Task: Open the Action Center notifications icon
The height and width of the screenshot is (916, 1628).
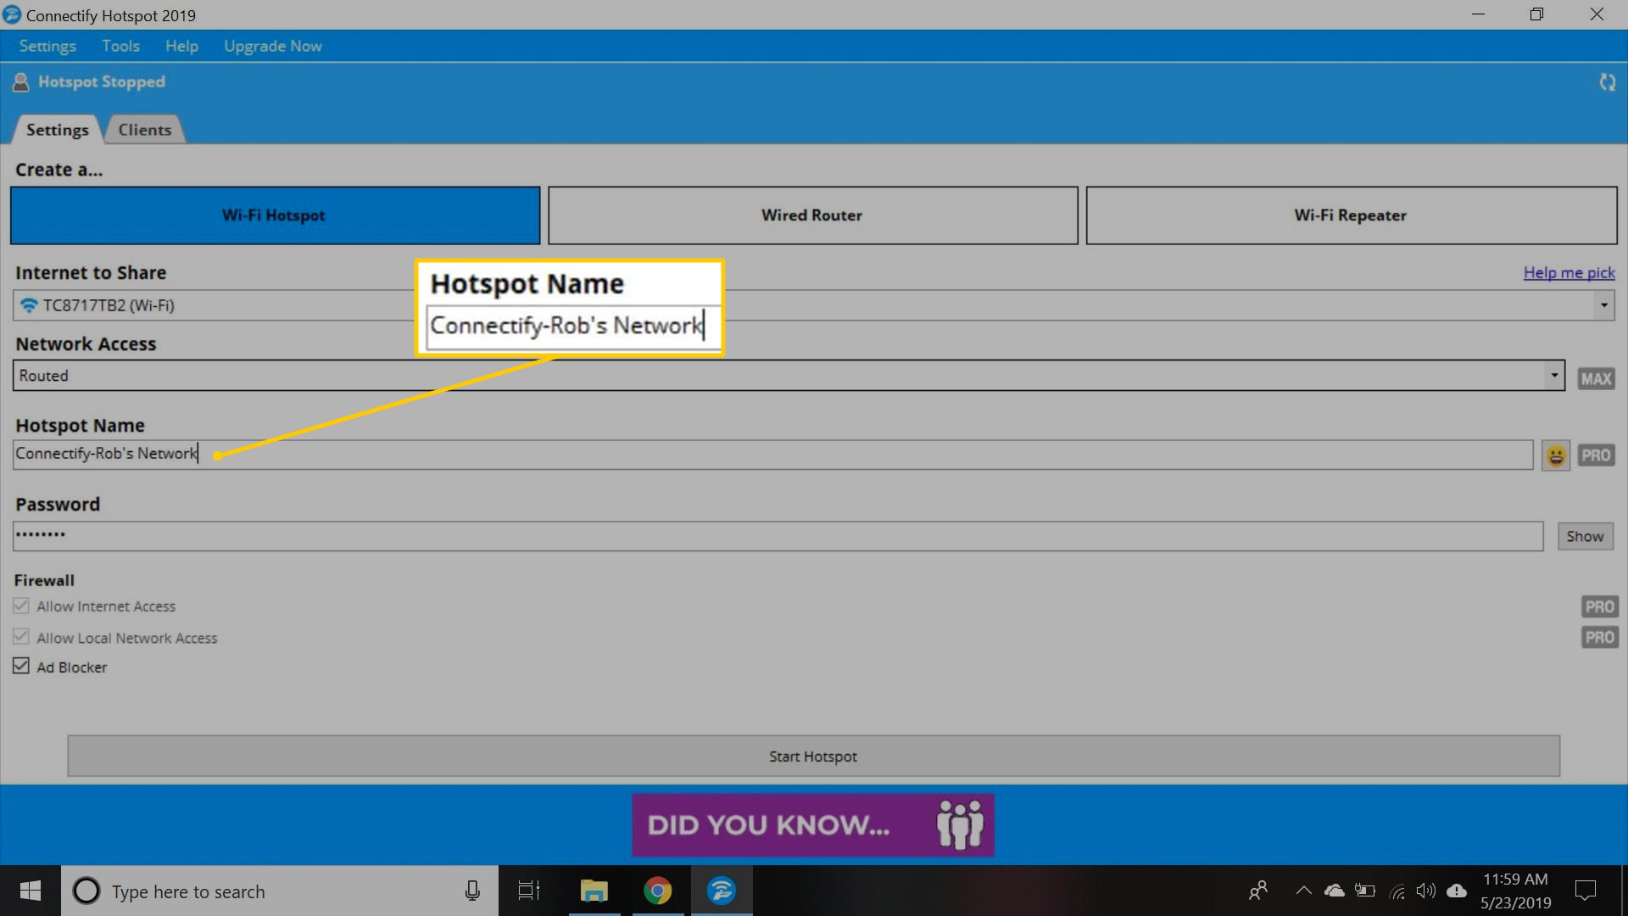Action: click(1585, 891)
